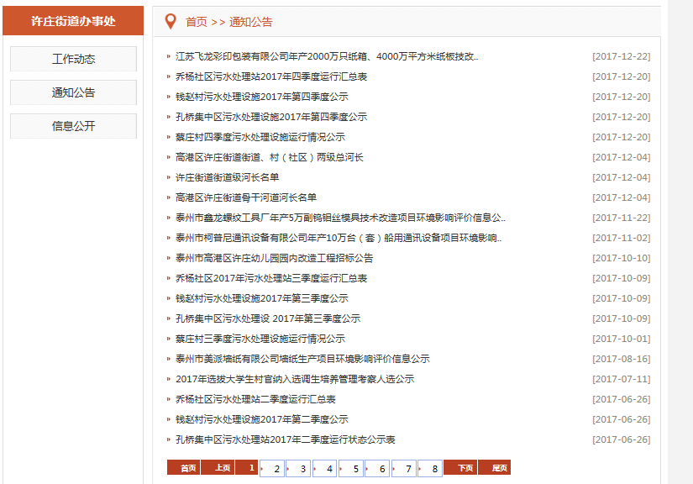The height and width of the screenshot is (484, 693).
Task: Open 2017年选拔大学生村官 notice
Action: click(295, 379)
